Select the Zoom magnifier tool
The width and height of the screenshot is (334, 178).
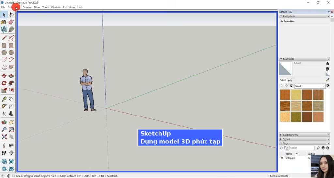(4, 130)
